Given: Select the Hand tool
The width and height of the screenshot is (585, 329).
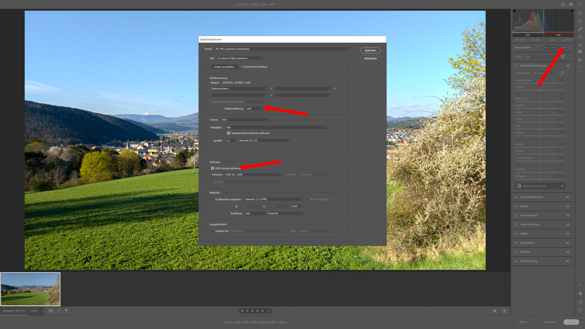Looking at the screenshot, I should click(x=580, y=293).
